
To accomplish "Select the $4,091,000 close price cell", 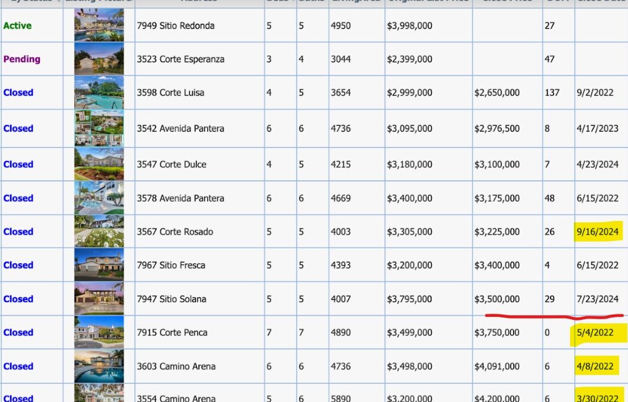I will (x=507, y=366).
